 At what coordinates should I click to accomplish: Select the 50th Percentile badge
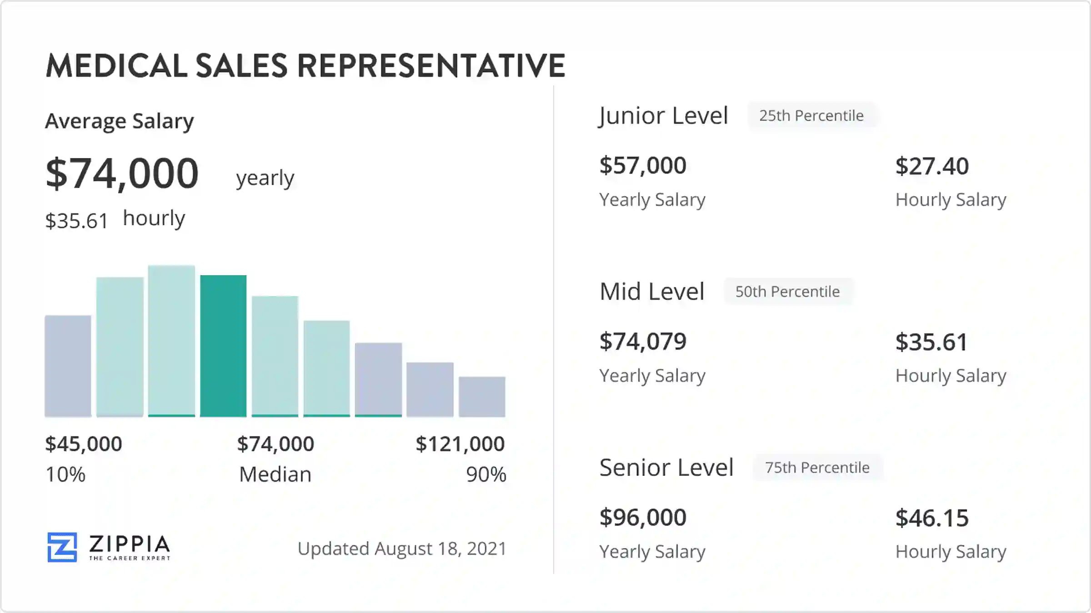pyautogui.click(x=788, y=292)
